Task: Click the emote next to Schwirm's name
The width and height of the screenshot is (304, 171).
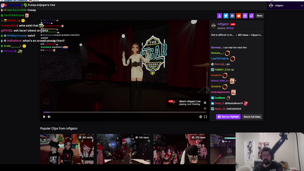Action: pyautogui.click(x=225, y=86)
